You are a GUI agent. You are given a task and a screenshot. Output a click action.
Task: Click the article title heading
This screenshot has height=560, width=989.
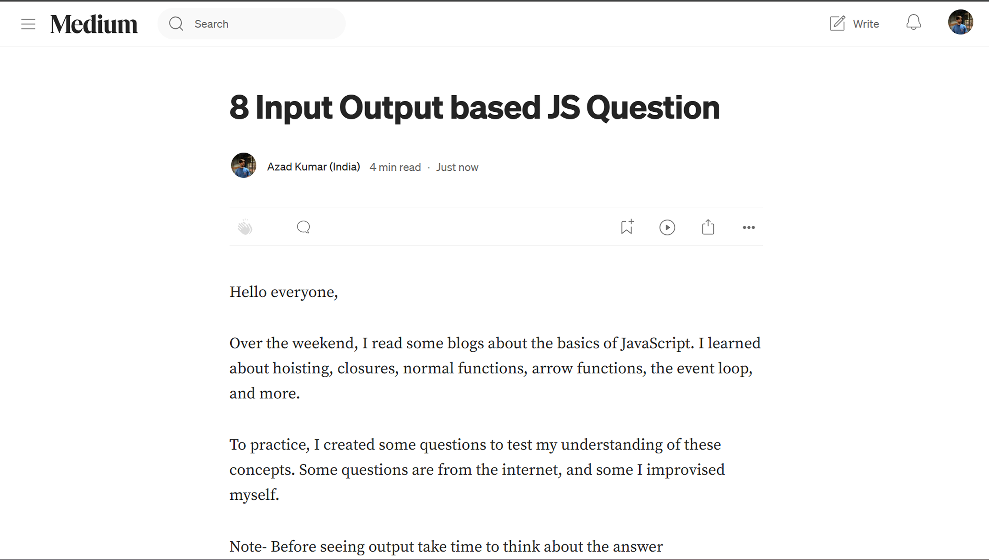point(474,108)
